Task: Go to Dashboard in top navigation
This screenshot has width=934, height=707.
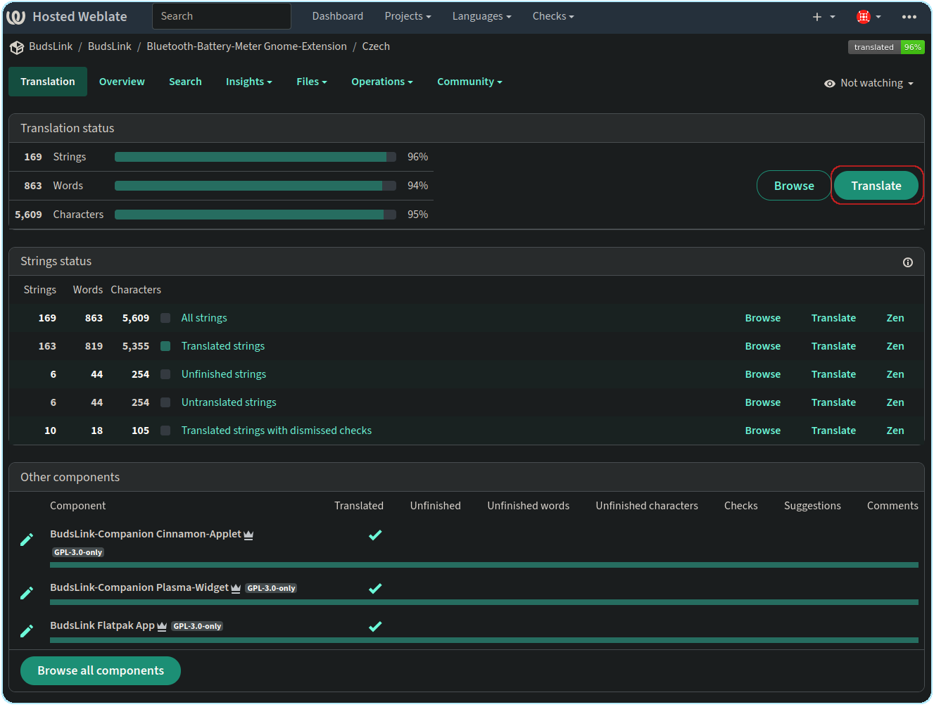Action: coord(338,16)
